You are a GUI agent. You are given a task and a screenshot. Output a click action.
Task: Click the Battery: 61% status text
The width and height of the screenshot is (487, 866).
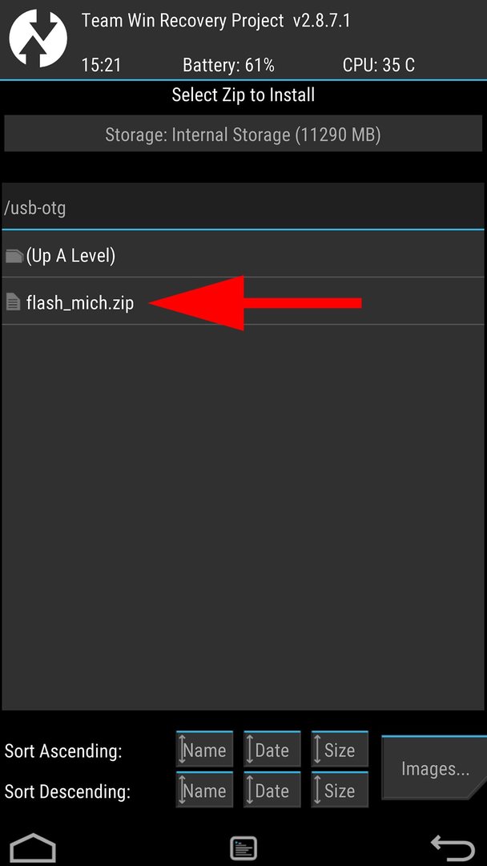[228, 65]
